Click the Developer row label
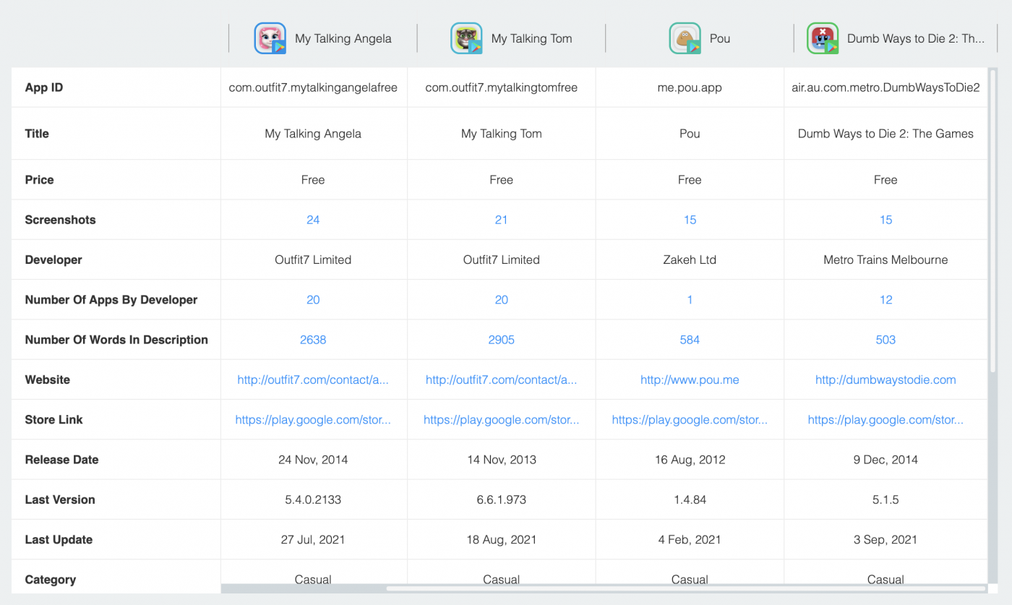This screenshot has height=605, width=1012. click(x=53, y=260)
